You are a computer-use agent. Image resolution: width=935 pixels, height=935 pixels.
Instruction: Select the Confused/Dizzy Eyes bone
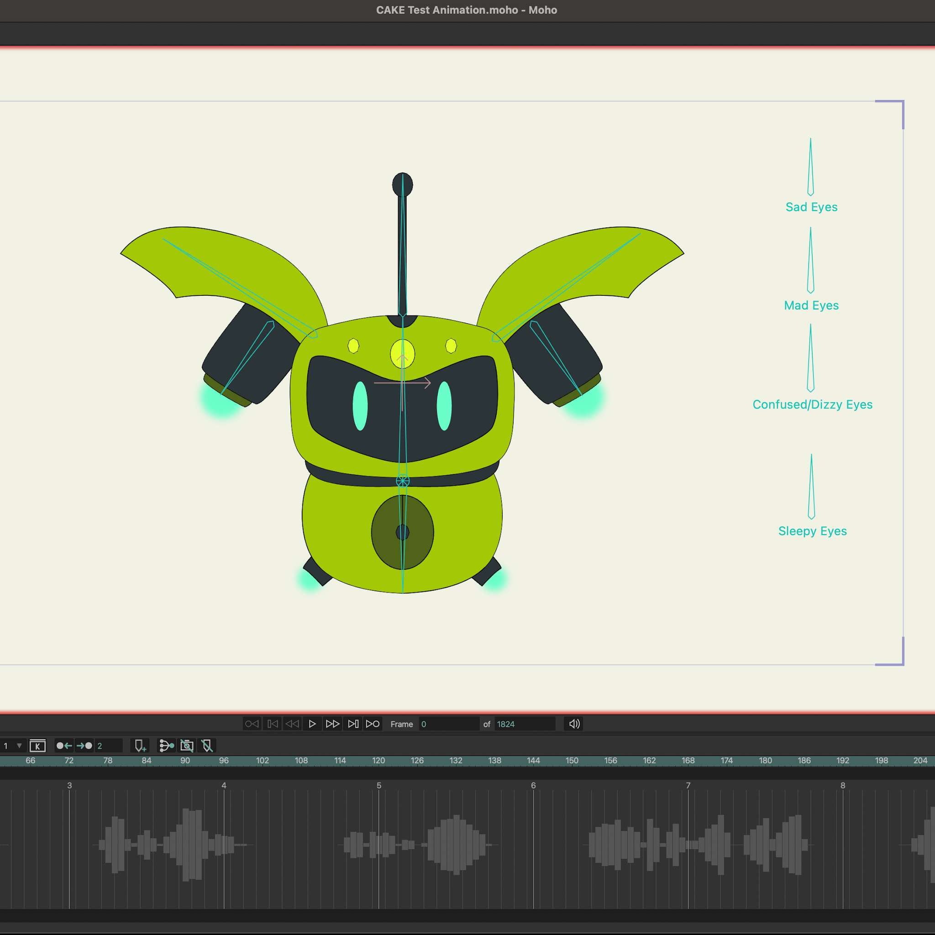click(x=811, y=358)
